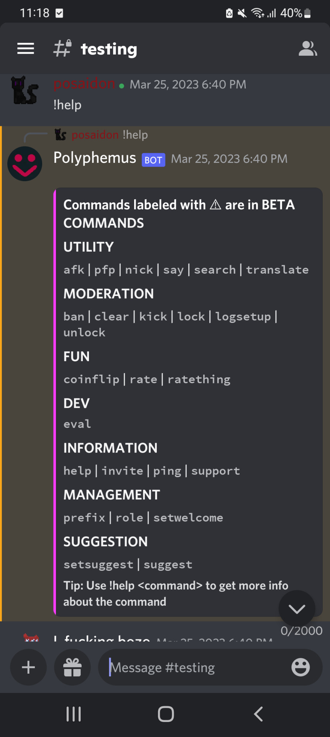The image size is (330, 737).
Task: Tap the plus attachment button
Action: [x=28, y=667]
